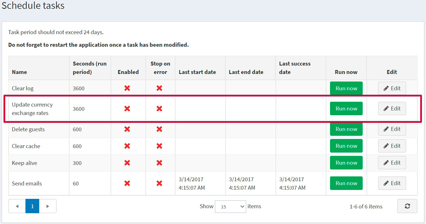
Task: Click Stop on error X for Send emails
Action: 159,183
